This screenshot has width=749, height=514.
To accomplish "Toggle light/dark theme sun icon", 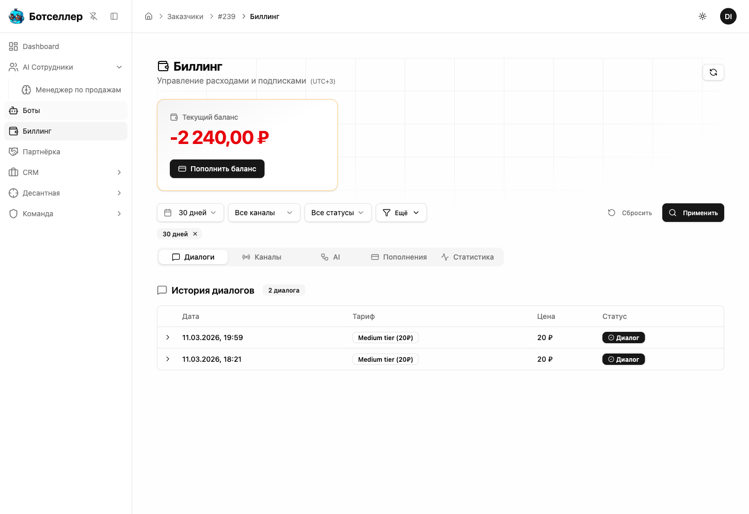I will click(702, 17).
